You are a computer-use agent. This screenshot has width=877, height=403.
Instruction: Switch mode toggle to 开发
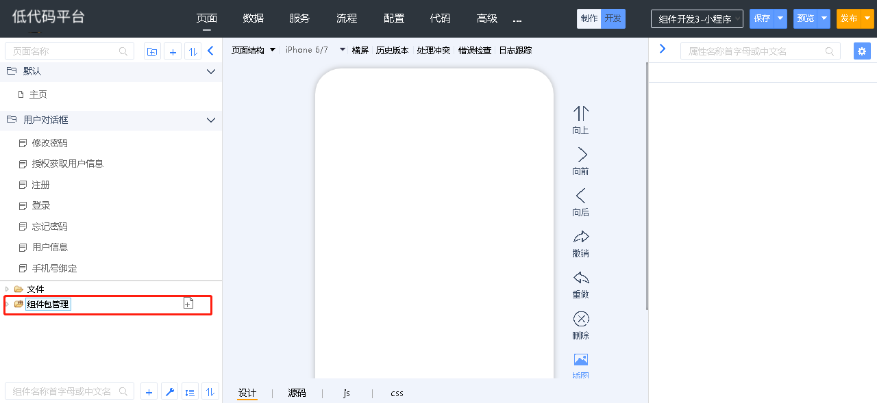[x=613, y=18]
